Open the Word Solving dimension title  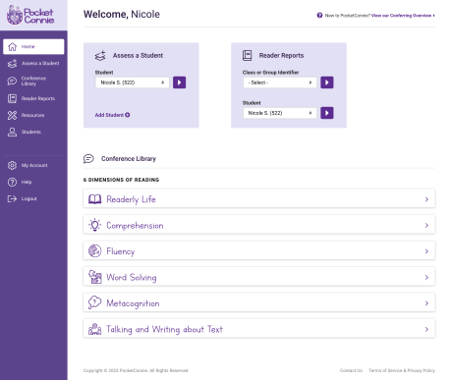coord(132,277)
